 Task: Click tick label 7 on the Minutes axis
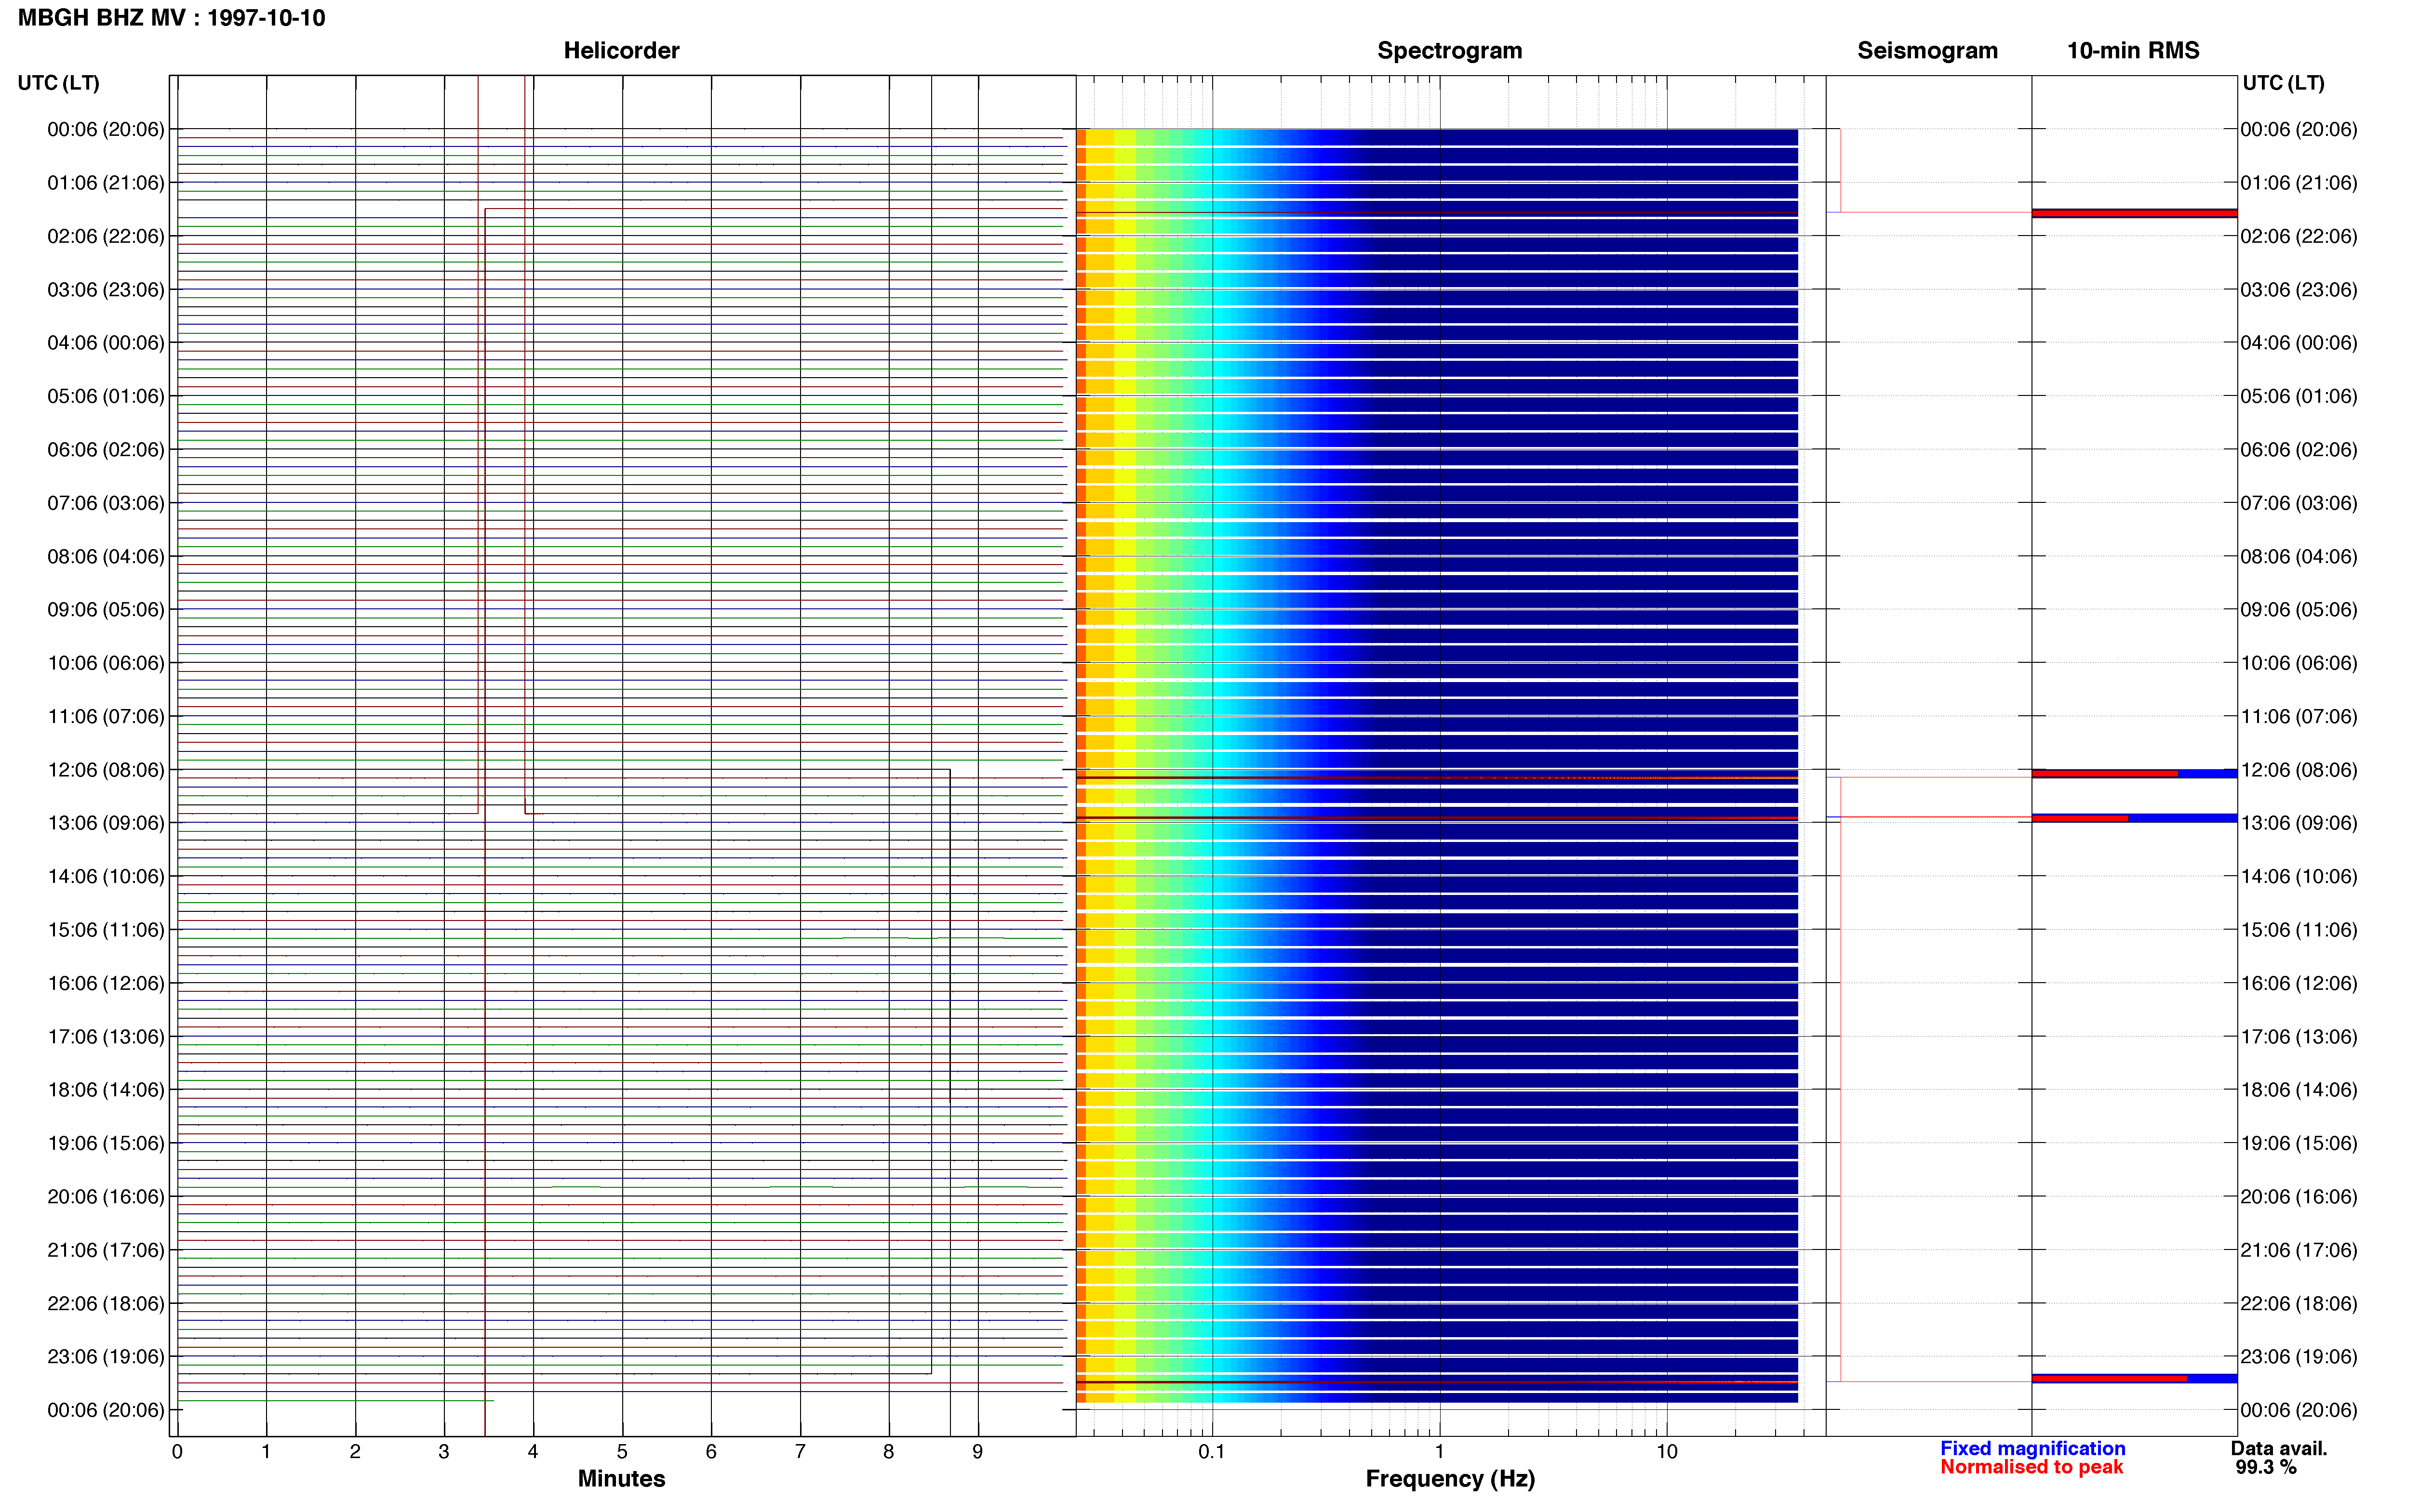pyautogui.click(x=801, y=1452)
